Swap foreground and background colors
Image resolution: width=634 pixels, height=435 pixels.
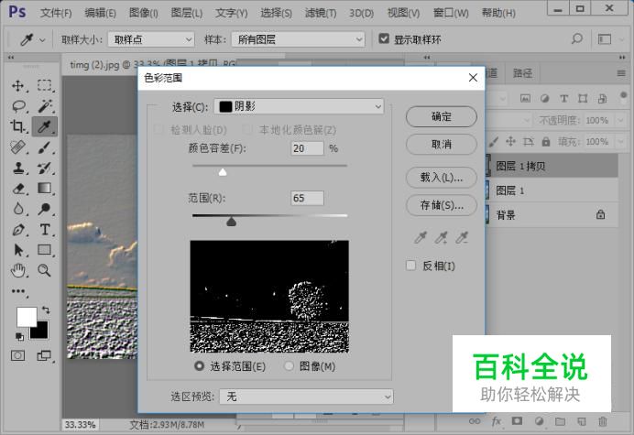[x=46, y=310]
